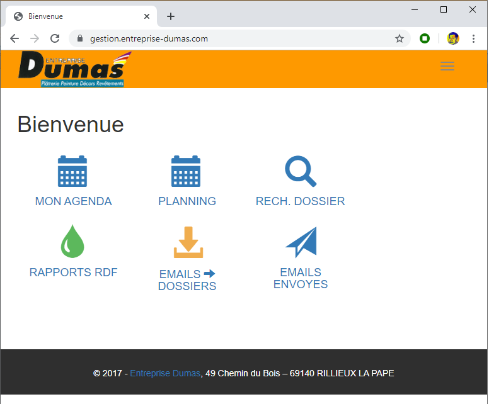The height and width of the screenshot is (404, 489).
Task: Follow the Entreprise Dumas footer link
Action: click(165, 373)
